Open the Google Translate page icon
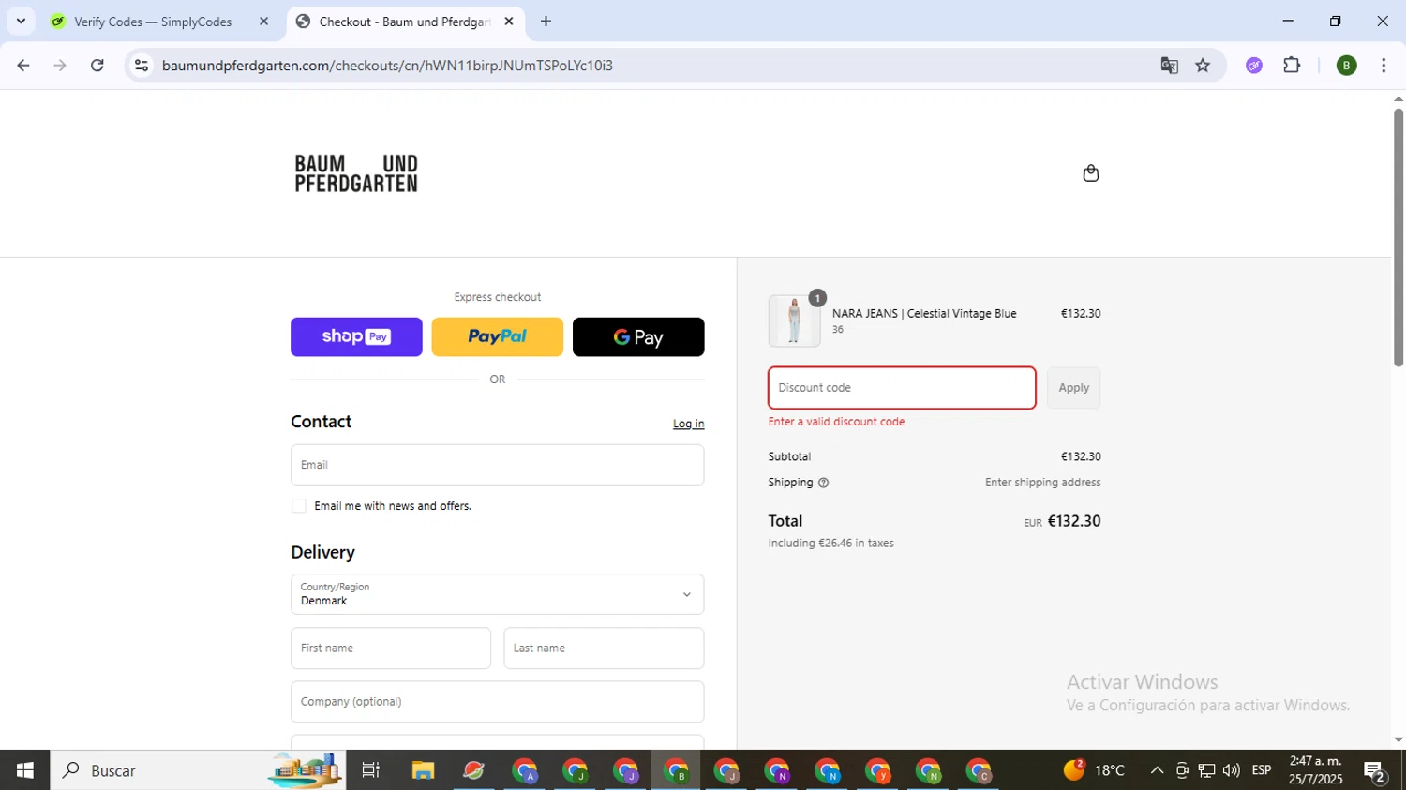The height and width of the screenshot is (790, 1406). 1169,66
